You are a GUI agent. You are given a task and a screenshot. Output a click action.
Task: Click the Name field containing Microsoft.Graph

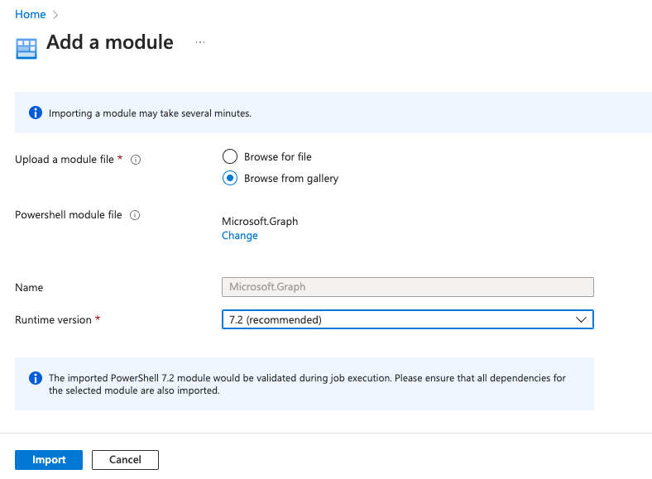[407, 287]
